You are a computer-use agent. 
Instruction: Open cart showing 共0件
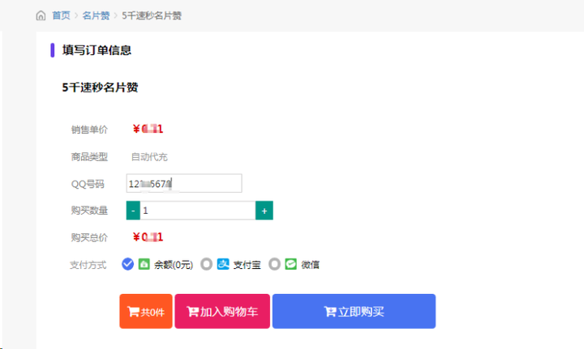(x=146, y=311)
